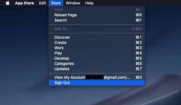The width and height of the screenshot is (181, 105).
Task: Select the Play menu entry
Action: pyautogui.click(x=97, y=53)
